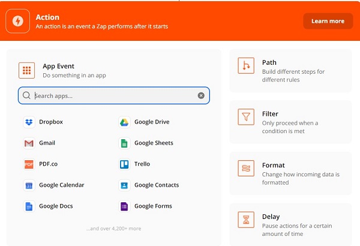
Task: Click the Learn more button
Action: (x=328, y=21)
